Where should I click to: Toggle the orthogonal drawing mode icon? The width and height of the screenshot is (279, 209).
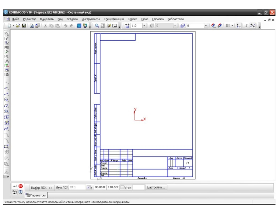pyautogui.click(x=246, y=26)
